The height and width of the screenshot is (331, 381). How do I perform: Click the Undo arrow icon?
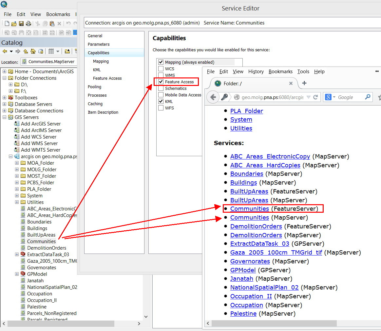68,24
